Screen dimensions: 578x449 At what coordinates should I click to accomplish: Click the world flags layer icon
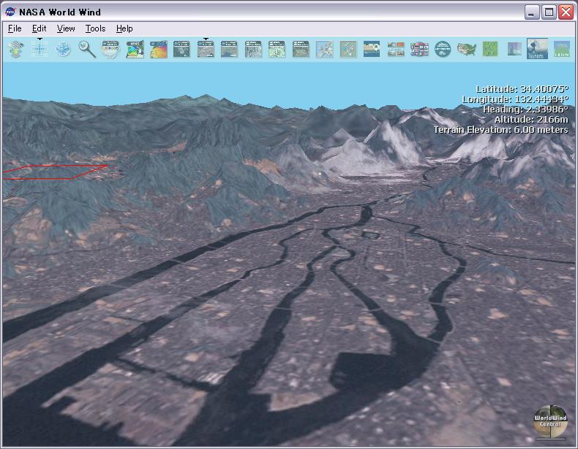(x=419, y=49)
